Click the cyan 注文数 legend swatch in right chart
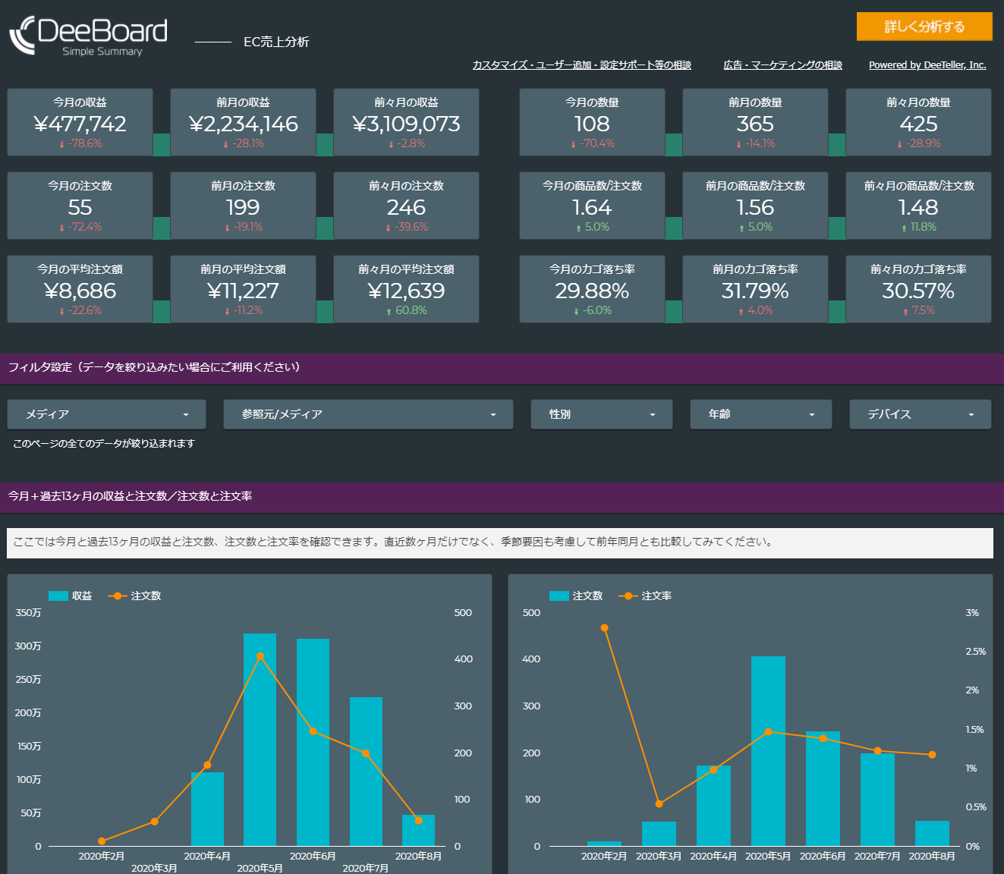The width and height of the screenshot is (1004, 874). pyautogui.click(x=558, y=596)
